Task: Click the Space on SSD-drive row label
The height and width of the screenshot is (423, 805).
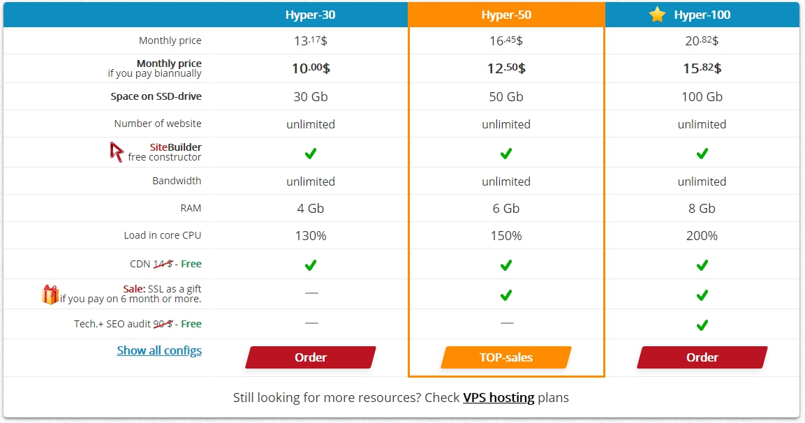Action: point(156,96)
